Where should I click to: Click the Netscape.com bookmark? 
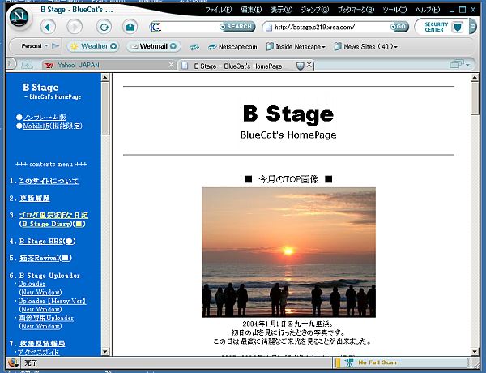233,47
